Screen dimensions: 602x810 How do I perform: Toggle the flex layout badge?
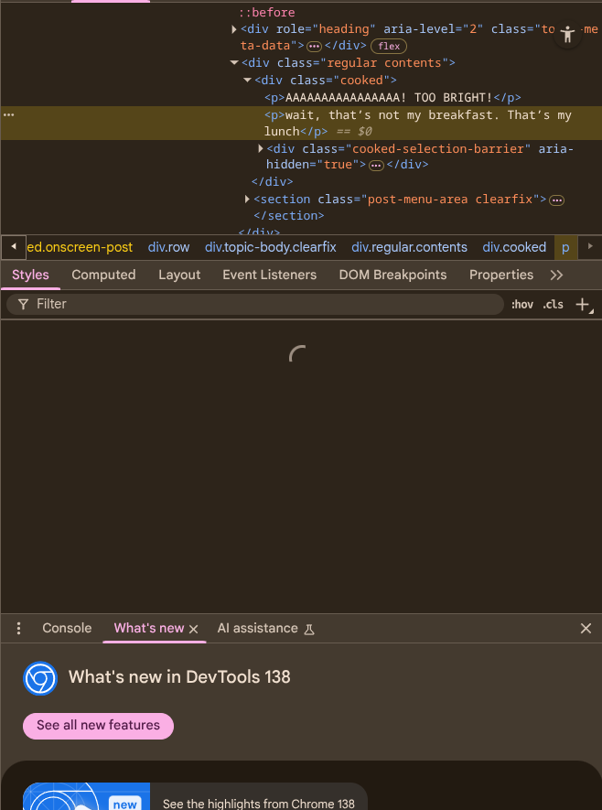pyautogui.click(x=389, y=46)
